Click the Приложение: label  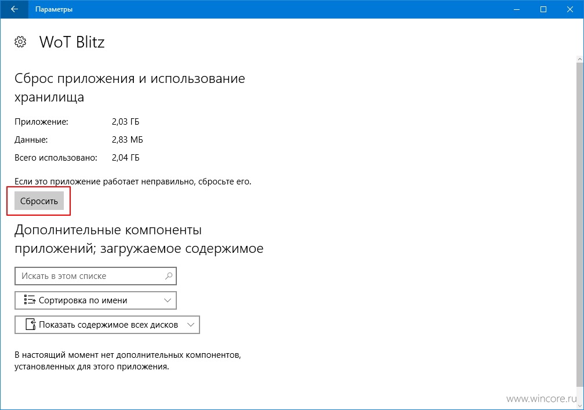pos(41,122)
